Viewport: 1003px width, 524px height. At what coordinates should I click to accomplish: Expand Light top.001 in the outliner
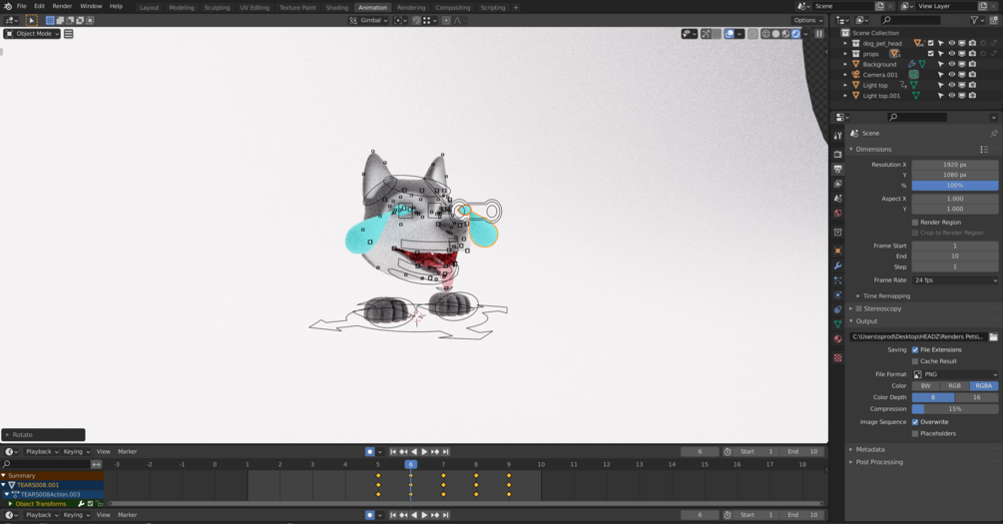[x=845, y=96]
